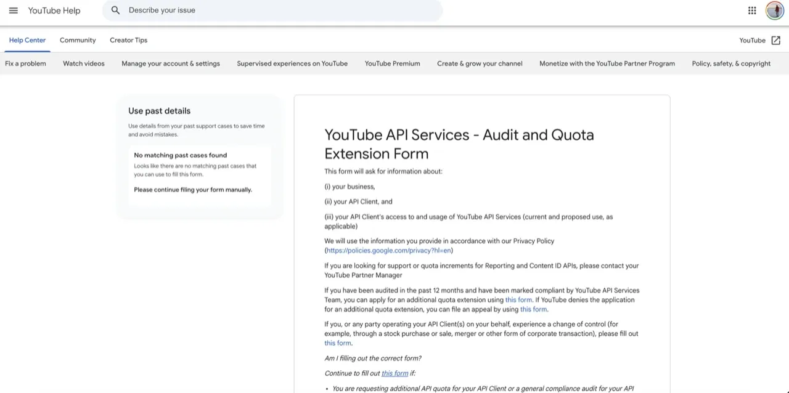Select the Help Center tab
Image resolution: width=789 pixels, height=393 pixels.
pos(27,40)
